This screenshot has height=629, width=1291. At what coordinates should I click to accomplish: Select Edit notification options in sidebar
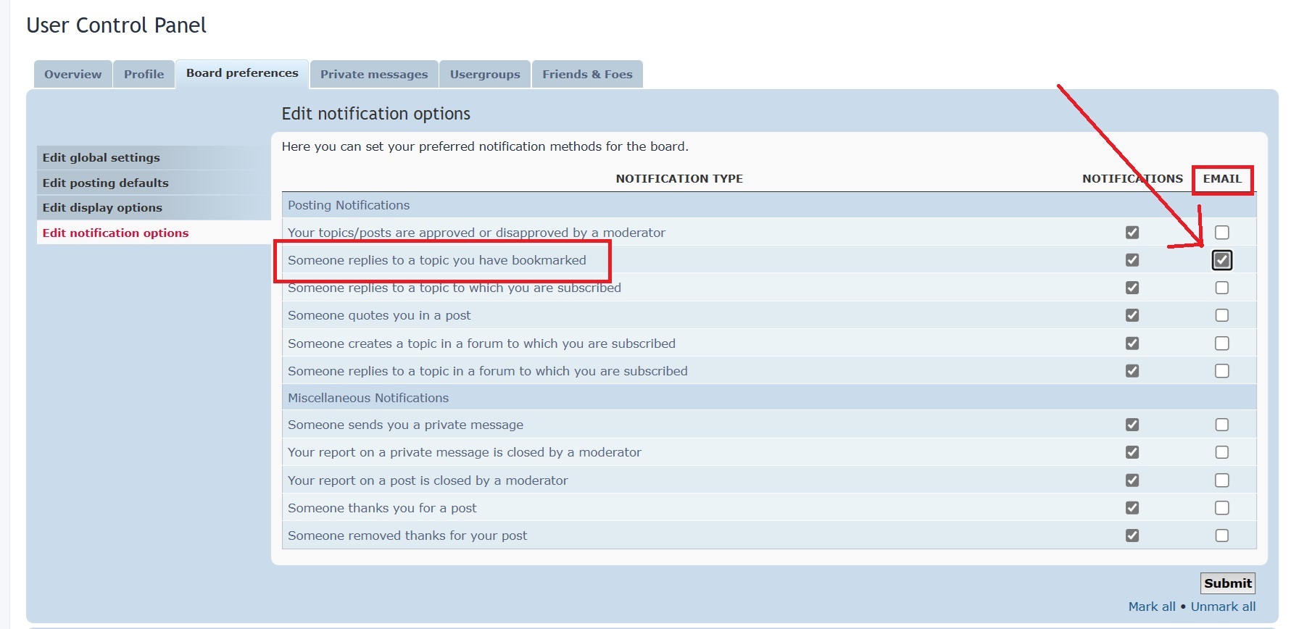(x=115, y=233)
